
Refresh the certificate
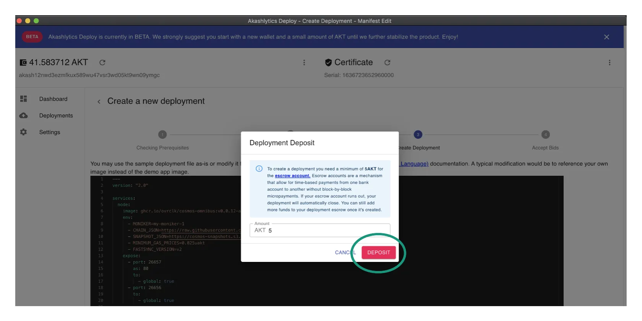[387, 63]
